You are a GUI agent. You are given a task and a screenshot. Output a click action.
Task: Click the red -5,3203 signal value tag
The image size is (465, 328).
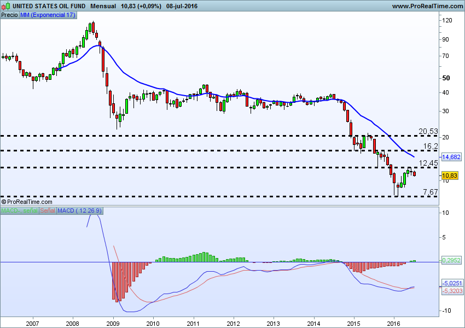click(452, 291)
